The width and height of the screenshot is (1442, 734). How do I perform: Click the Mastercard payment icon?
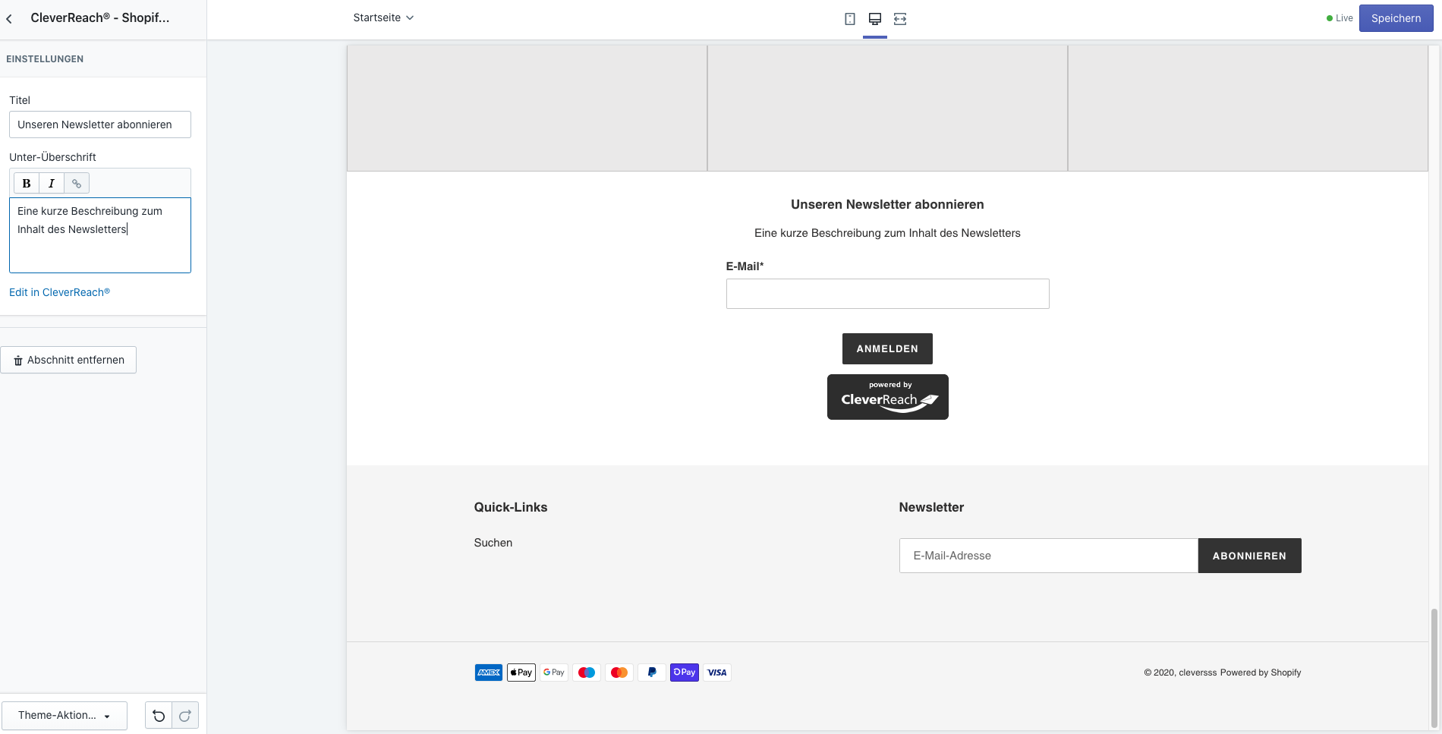click(619, 673)
